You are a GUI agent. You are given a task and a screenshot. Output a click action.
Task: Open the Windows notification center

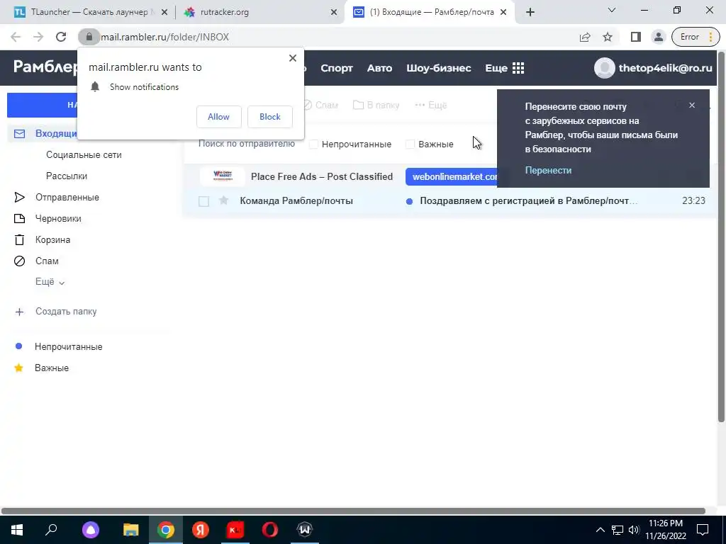coord(703,530)
